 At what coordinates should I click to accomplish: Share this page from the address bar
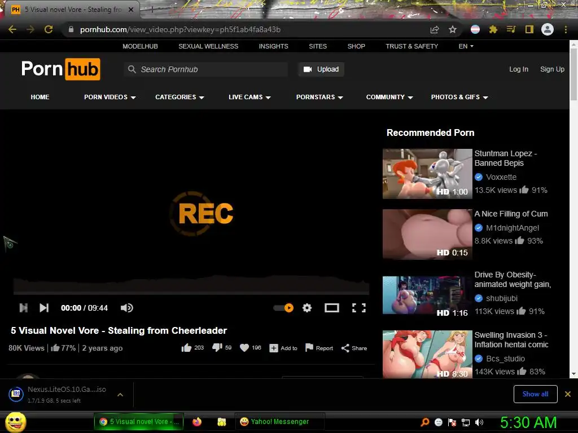click(x=435, y=30)
